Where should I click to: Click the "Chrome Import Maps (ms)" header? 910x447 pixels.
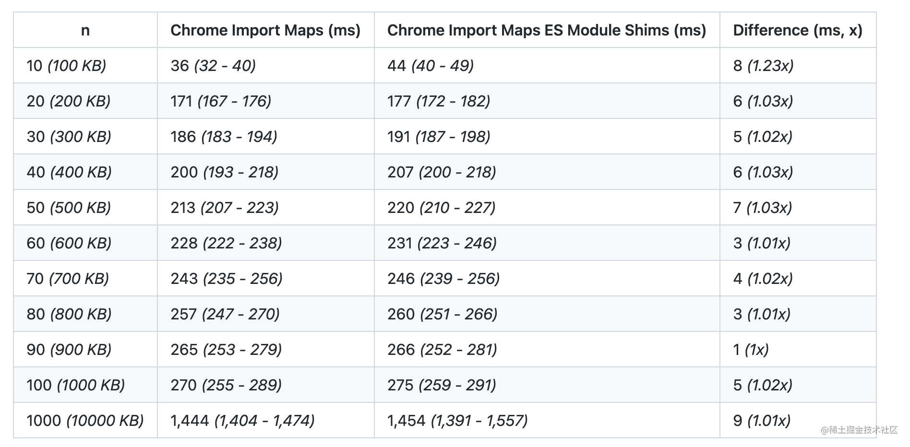265,30
